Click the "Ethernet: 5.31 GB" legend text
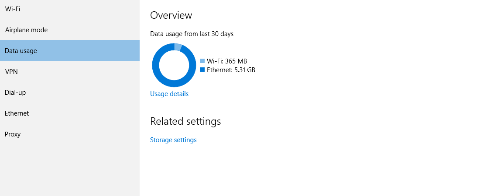Image resolution: width=497 pixels, height=196 pixels. click(231, 70)
